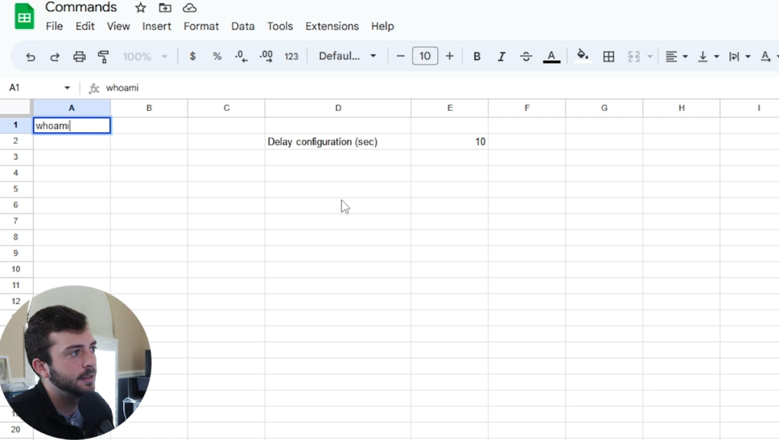Format as currency
Screen dimensions: 779x440
point(192,56)
